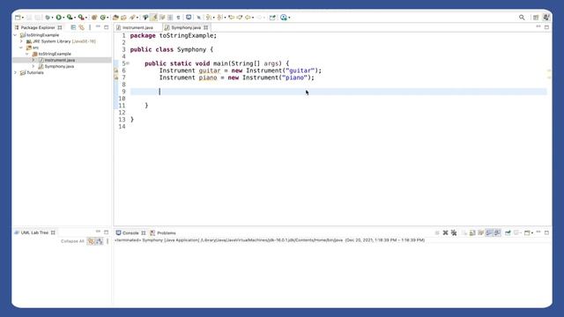The height and width of the screenshot is (317, 564).
Task: Expand JRE System Library node
Action: coord(21,41)
